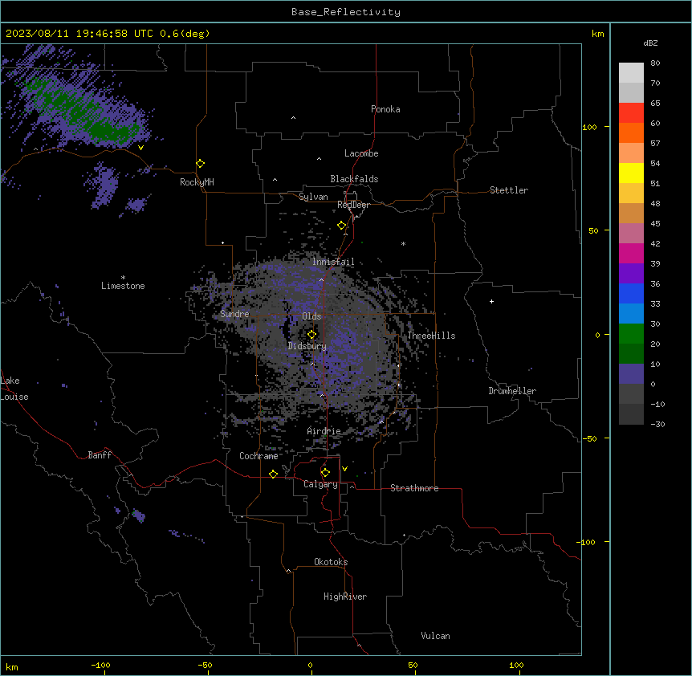Click the Strathmore town label
This screenshot has height=676, width=692.
click(x=414, y=488)
